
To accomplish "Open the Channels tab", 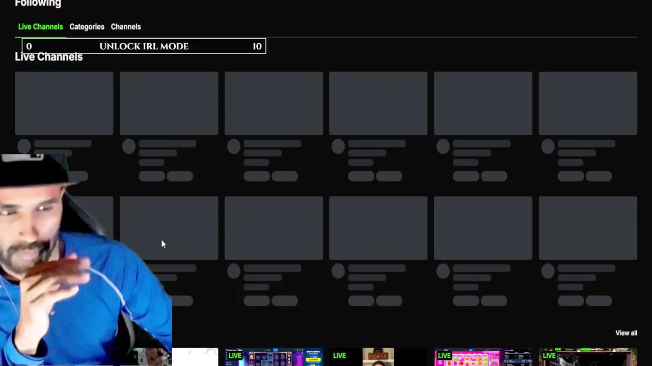I will pyautogui.click(x=126, y=26).
